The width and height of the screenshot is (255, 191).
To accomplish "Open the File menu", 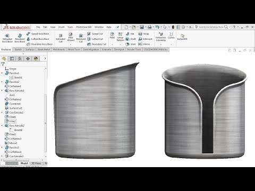I will click(38, 27).
